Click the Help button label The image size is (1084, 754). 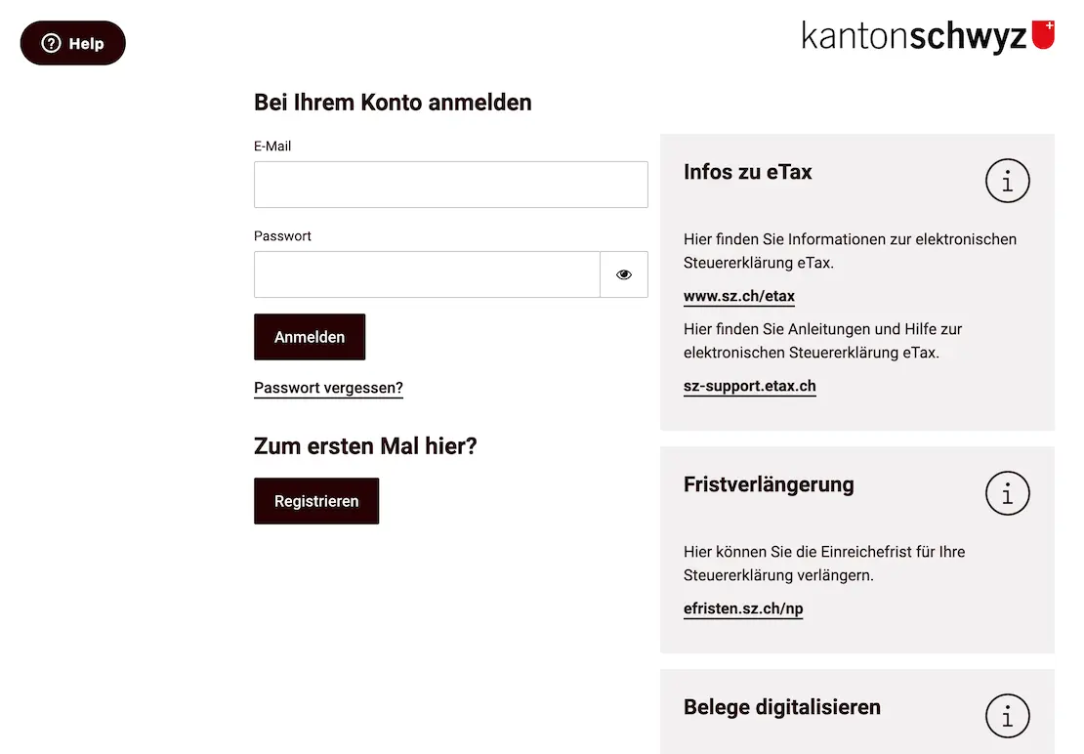click(x=86, y=44)
